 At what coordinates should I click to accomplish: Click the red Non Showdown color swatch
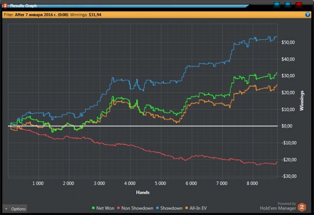(x=118, y=208)
